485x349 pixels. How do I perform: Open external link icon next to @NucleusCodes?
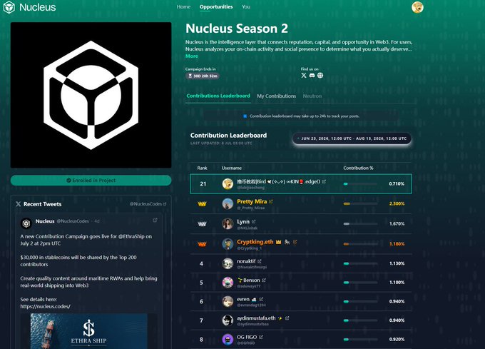[165, 204]
